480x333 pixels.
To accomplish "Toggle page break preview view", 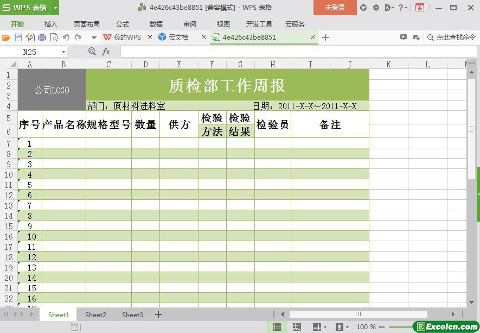I will pos(297,327).
